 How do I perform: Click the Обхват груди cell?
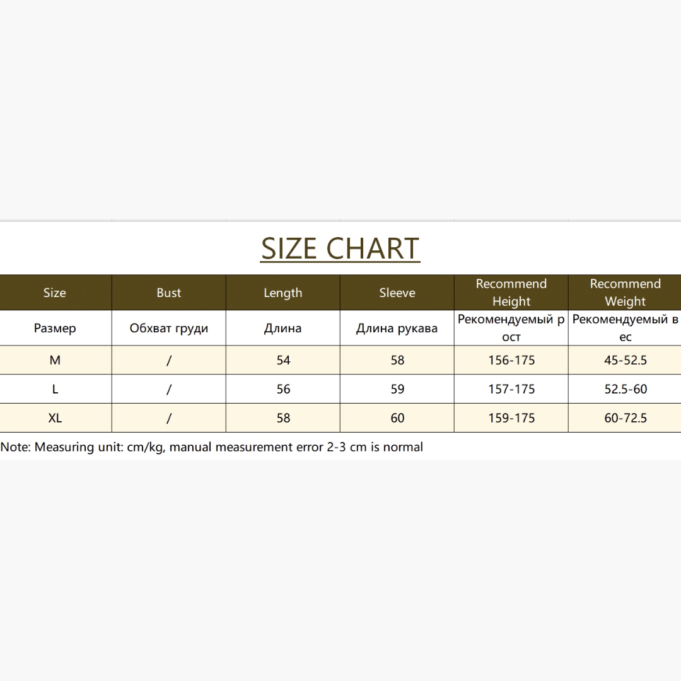click(169, 328)
